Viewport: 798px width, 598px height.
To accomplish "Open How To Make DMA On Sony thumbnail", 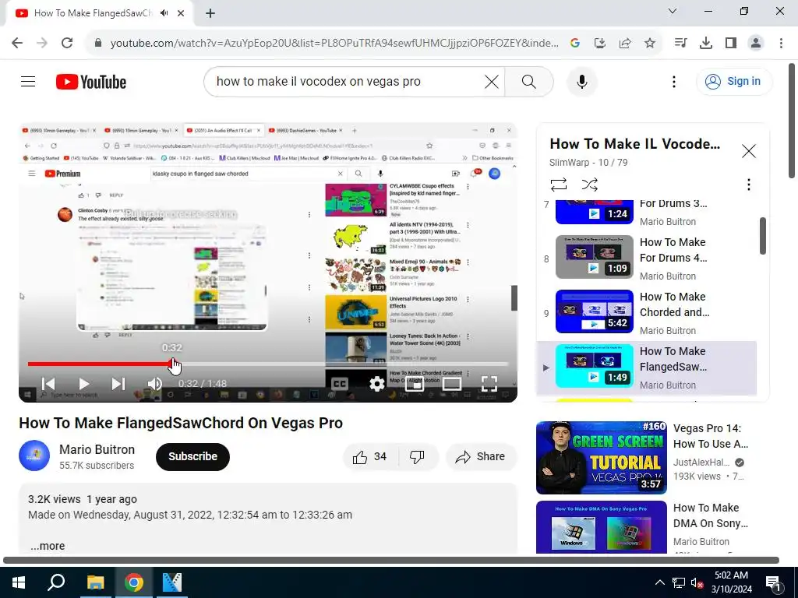I will 601,527.
